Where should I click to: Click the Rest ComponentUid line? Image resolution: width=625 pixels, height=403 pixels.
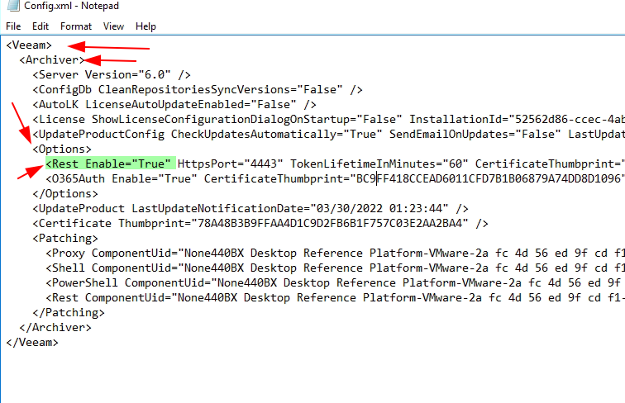[x=335, y=298]
